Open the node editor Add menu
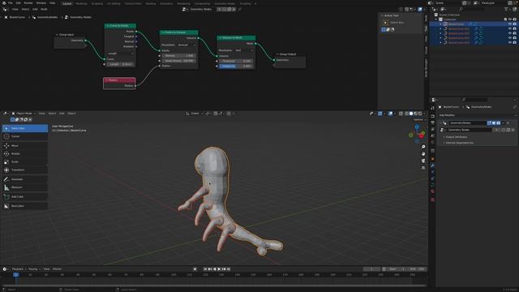The image size is (519, 292). coord(35,9)
